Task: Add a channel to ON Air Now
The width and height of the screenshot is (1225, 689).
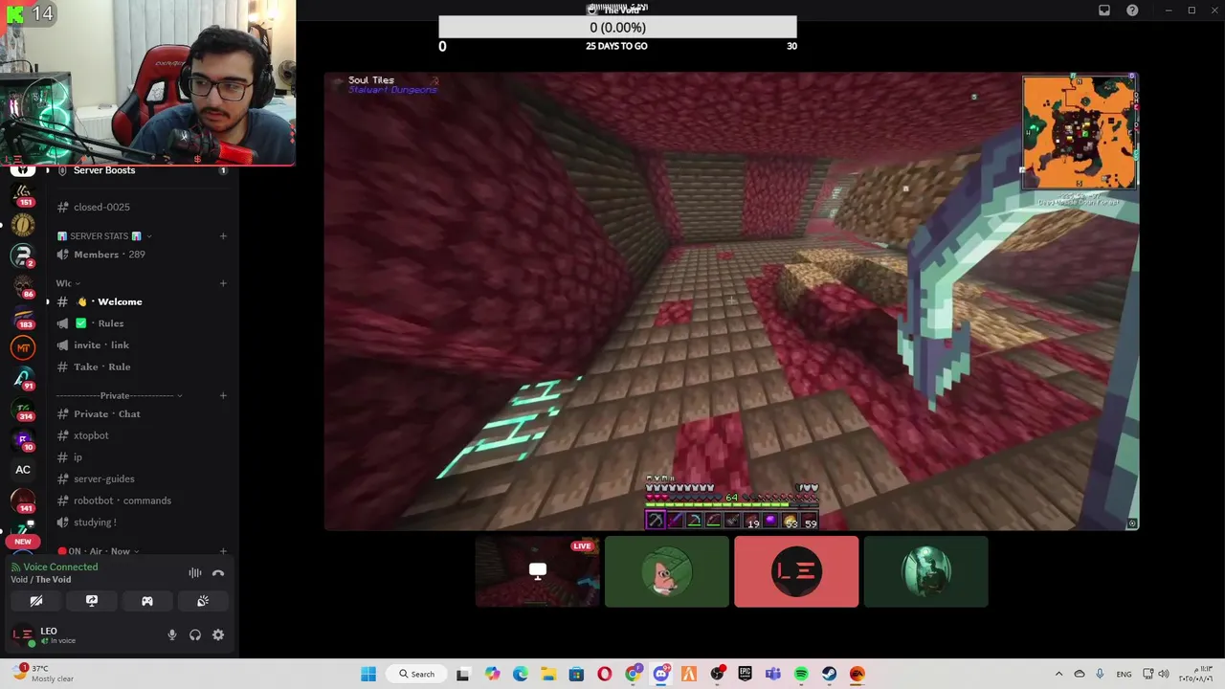Action: [223, 551]
